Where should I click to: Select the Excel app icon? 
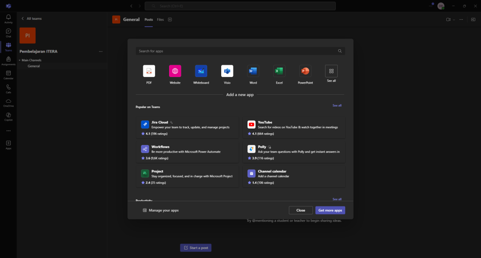coord(279,71)
